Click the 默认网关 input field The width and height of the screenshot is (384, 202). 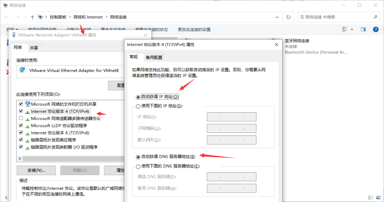point(232,140)
